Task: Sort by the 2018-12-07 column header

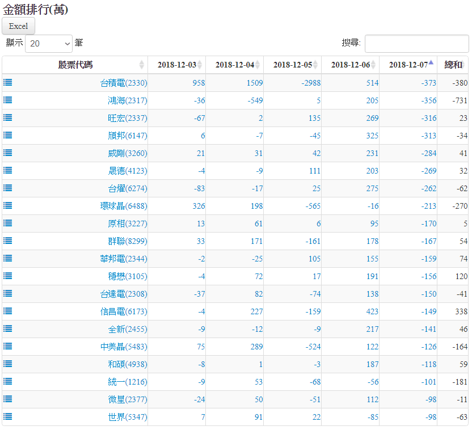Action: point(408,65)
